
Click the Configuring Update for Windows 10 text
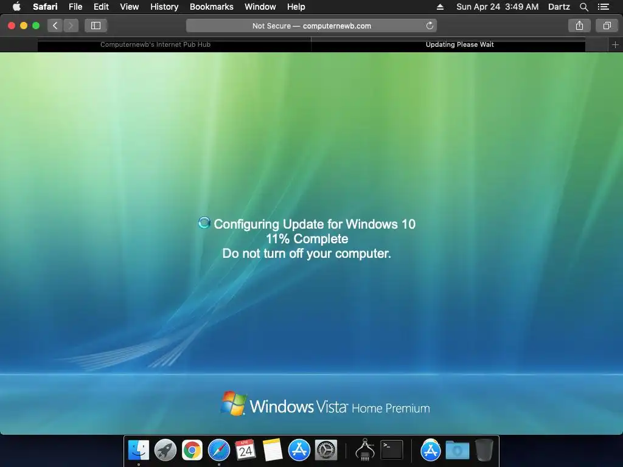click(315, 224)
